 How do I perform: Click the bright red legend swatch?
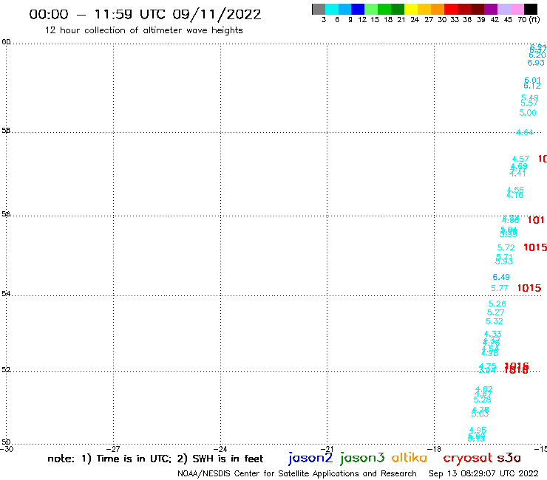pos(451,9)
